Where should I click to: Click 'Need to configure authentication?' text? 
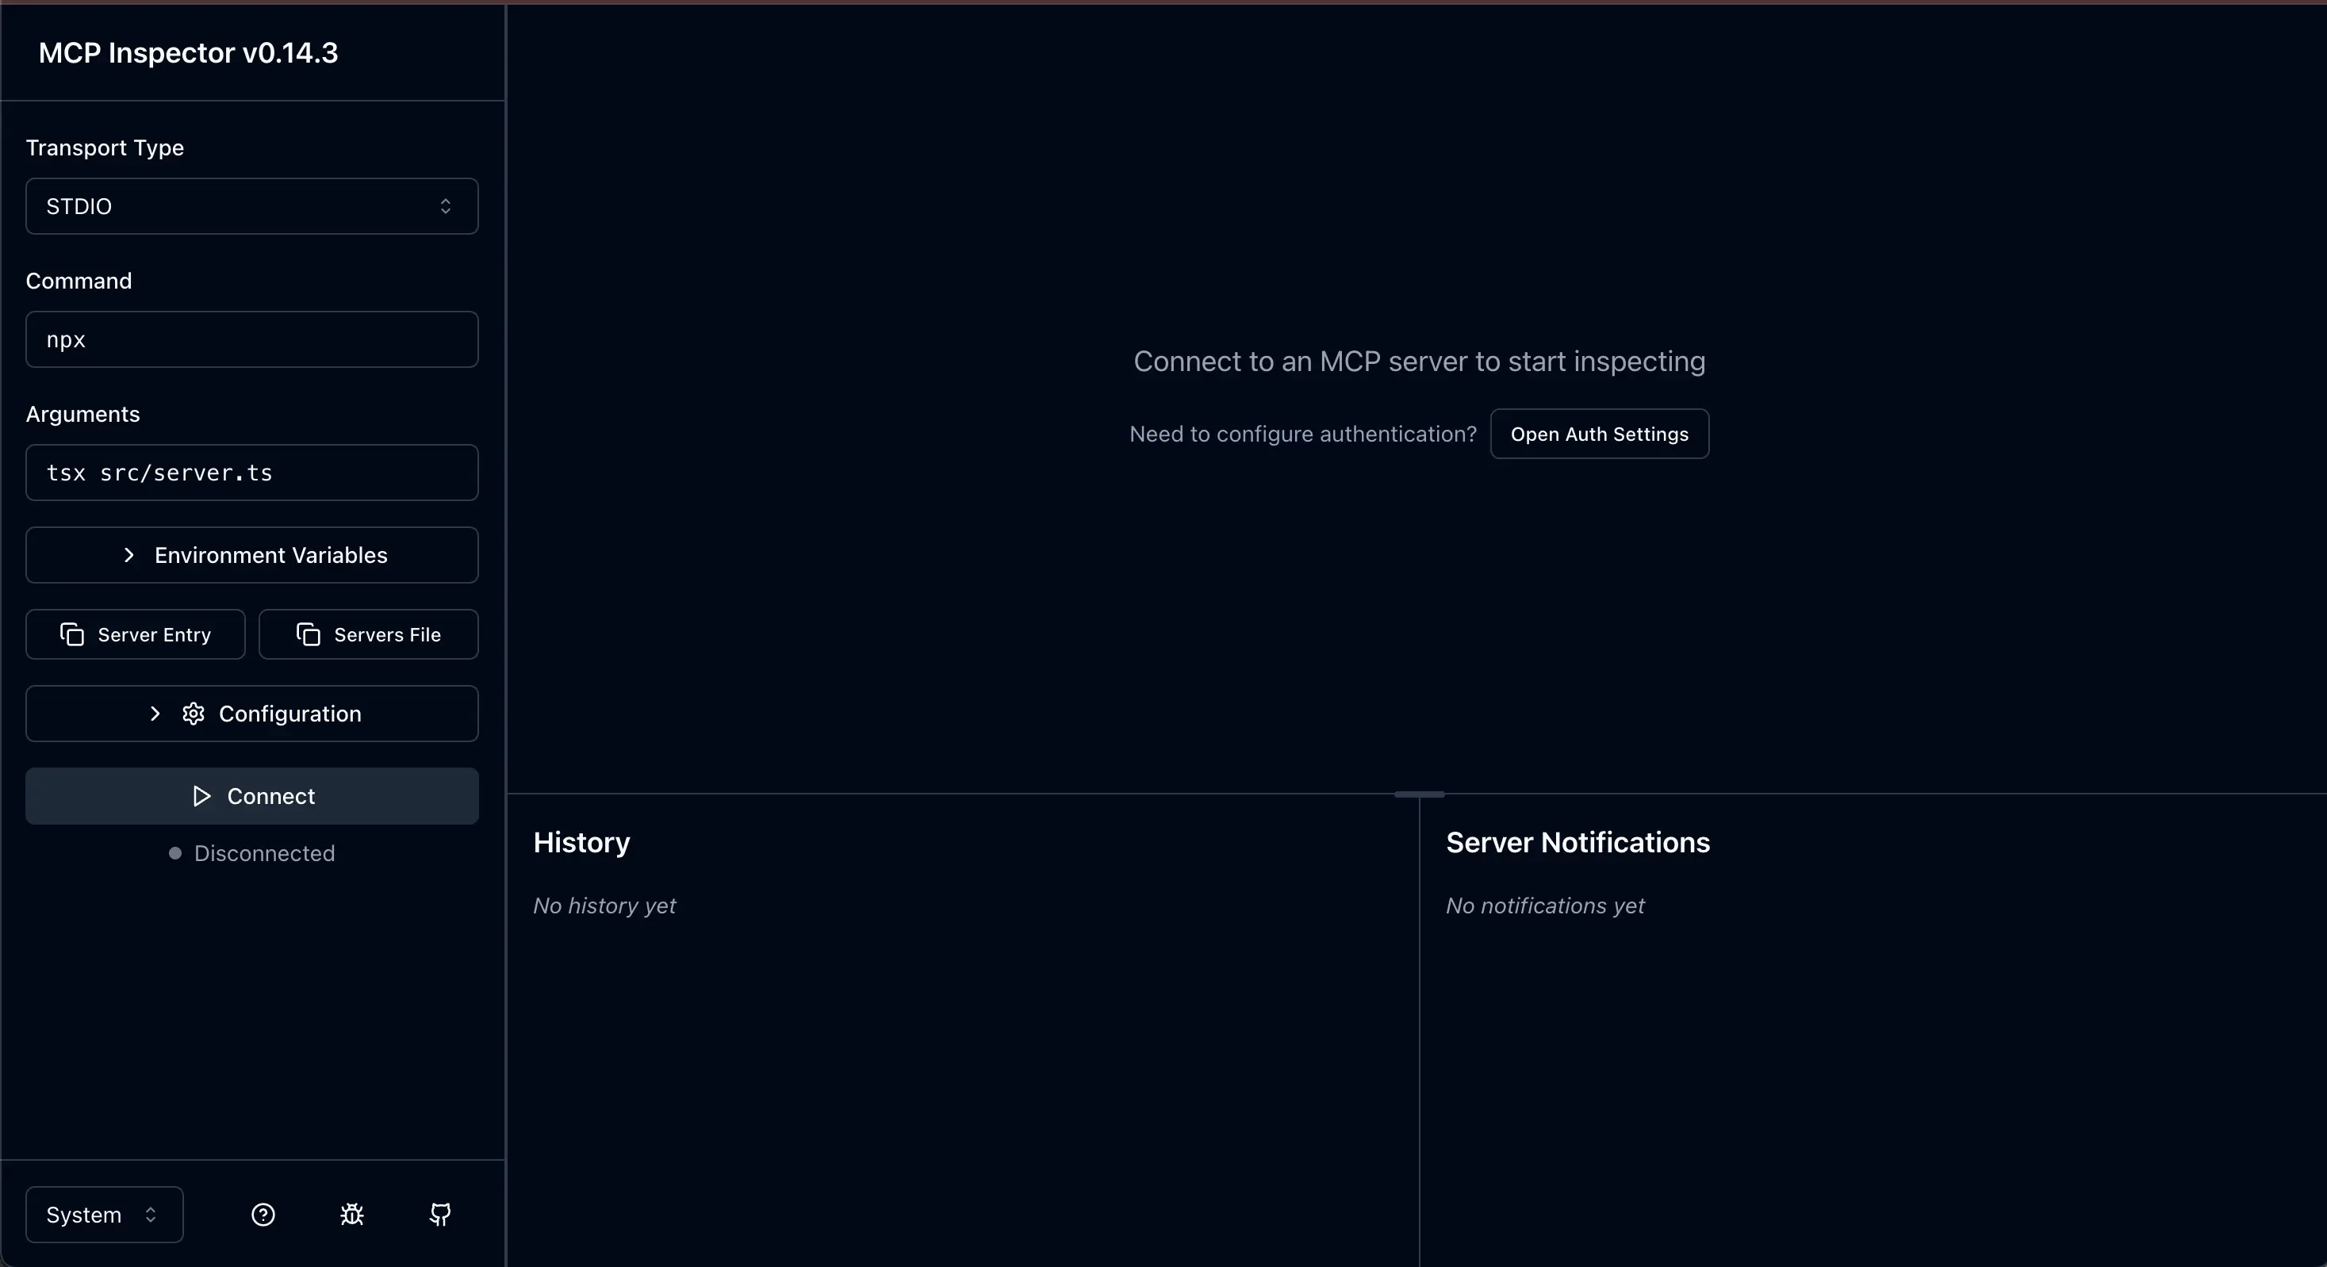point(1302,434)
